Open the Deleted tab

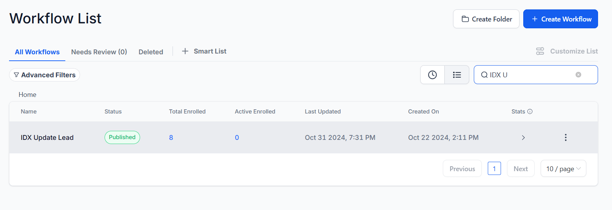click(x=151, y=52)
